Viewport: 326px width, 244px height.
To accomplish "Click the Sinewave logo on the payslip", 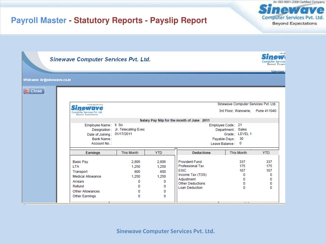I will pyautogui.click(x=87, y=110).
